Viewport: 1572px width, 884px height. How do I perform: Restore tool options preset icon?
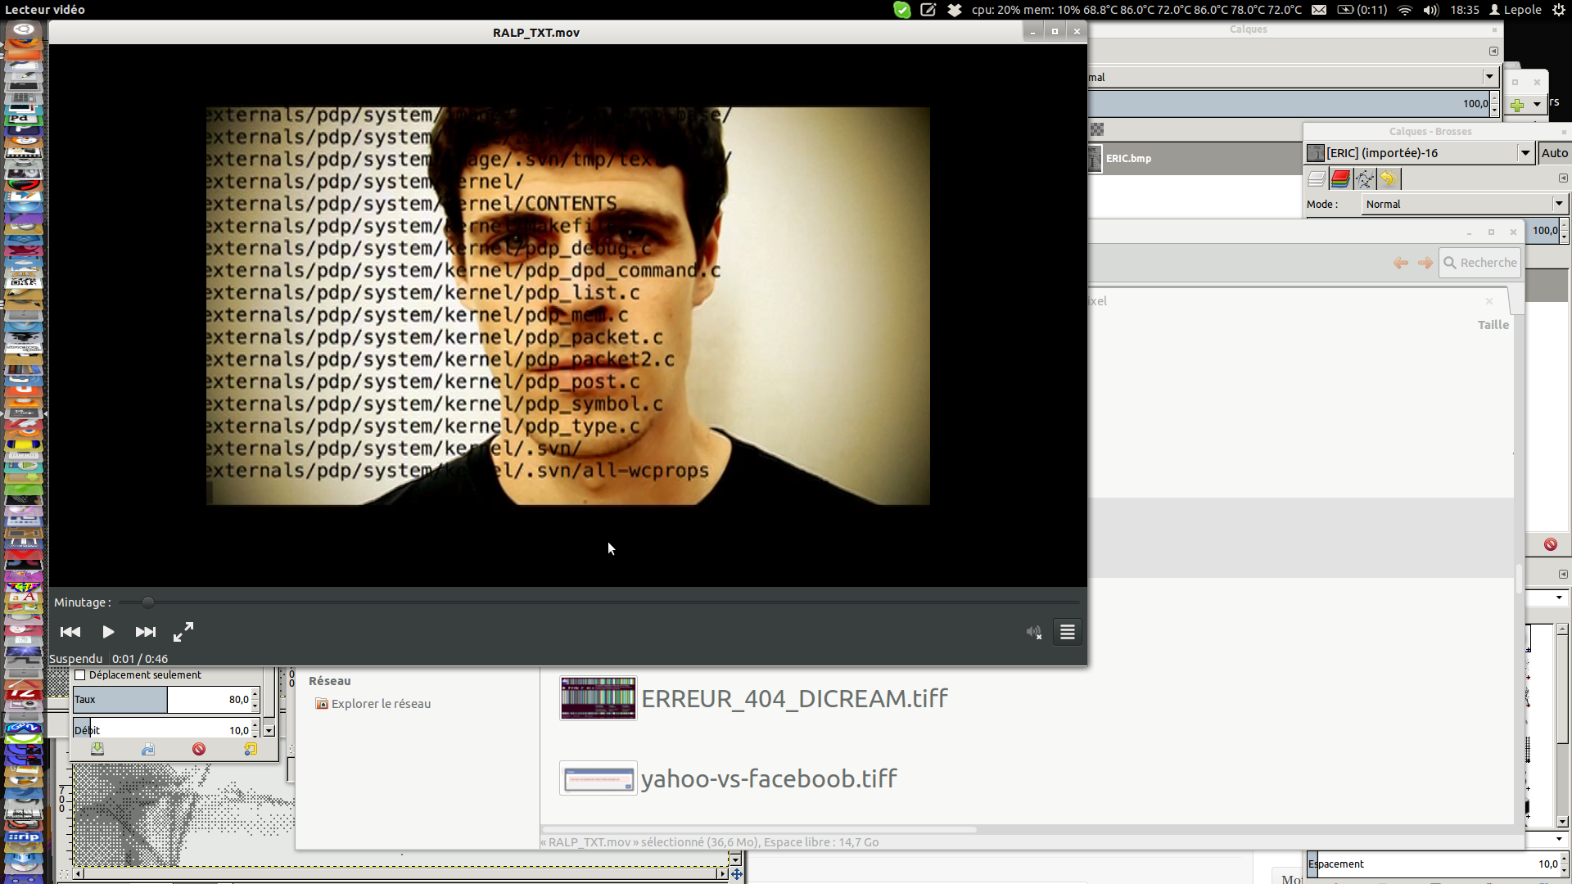[x=148, y=749]
